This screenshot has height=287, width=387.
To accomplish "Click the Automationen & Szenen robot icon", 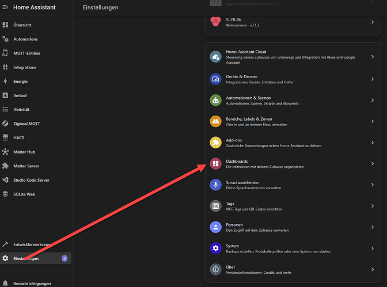I will (x=215, y=100).
